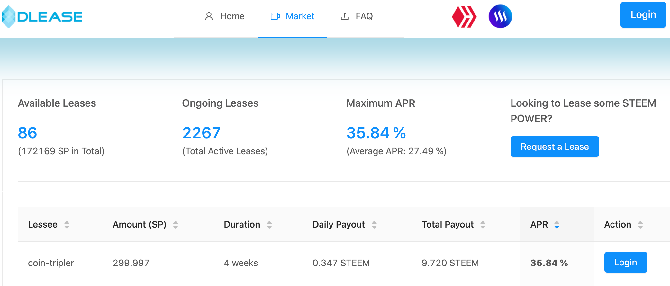The height and width of the screenshot is (286, 670).
Task: Switch to the Hive network icon
Action: (x=464, y=17)
